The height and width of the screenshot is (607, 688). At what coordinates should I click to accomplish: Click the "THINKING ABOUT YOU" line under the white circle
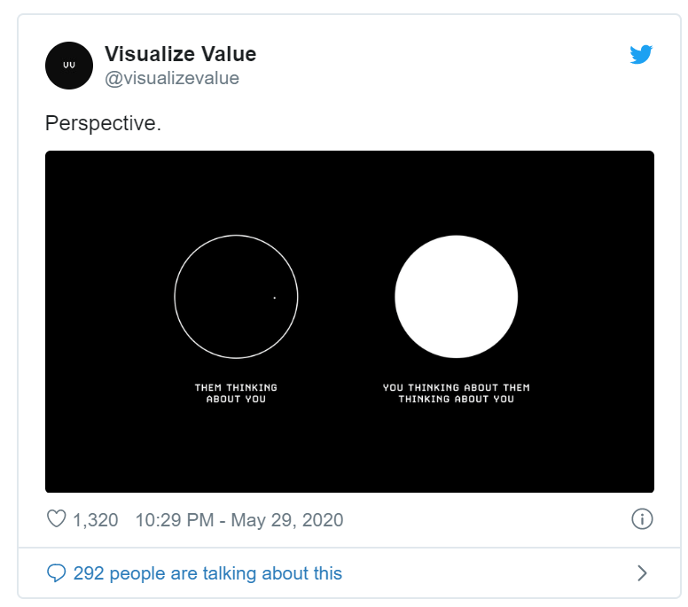(x=456, y=400)
